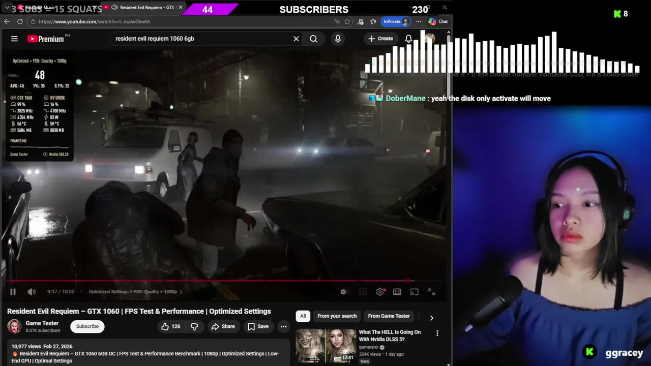This screenshot has width=651, height=366.
Task: Open InPrivate profile menu
Action: (x=397, y=21)
